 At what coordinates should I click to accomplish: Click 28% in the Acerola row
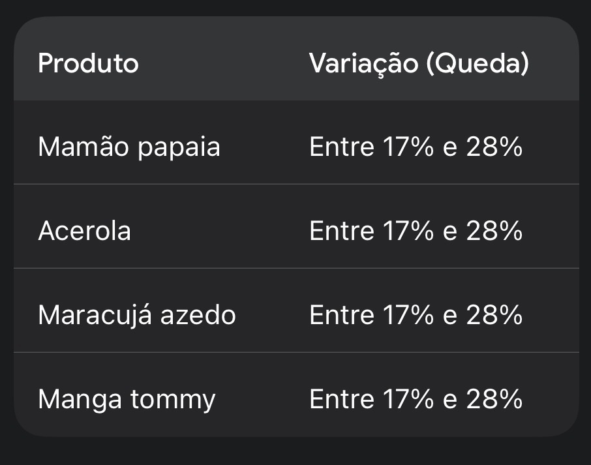click(x=494, y=232)
